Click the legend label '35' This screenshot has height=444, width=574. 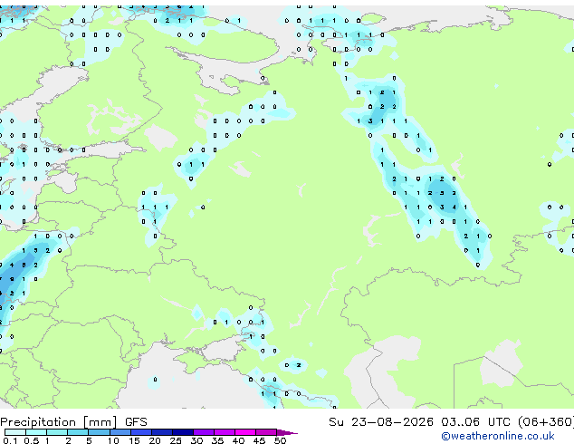point(217,440)
